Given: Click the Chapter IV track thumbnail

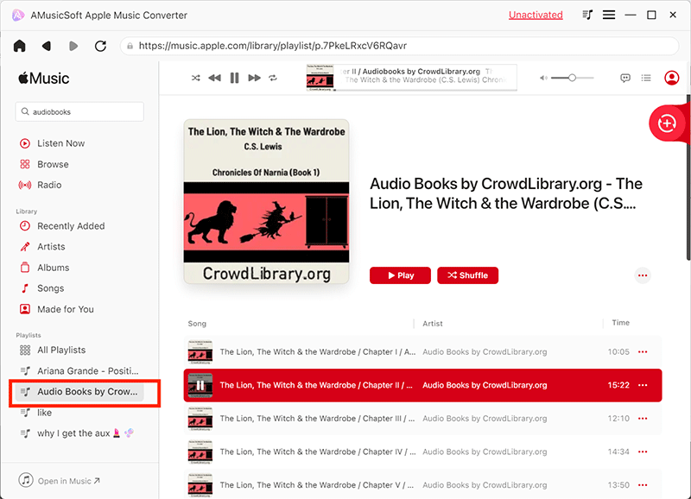Looking at the screenshot, I should pyautogui.click(x=200, y=452).
